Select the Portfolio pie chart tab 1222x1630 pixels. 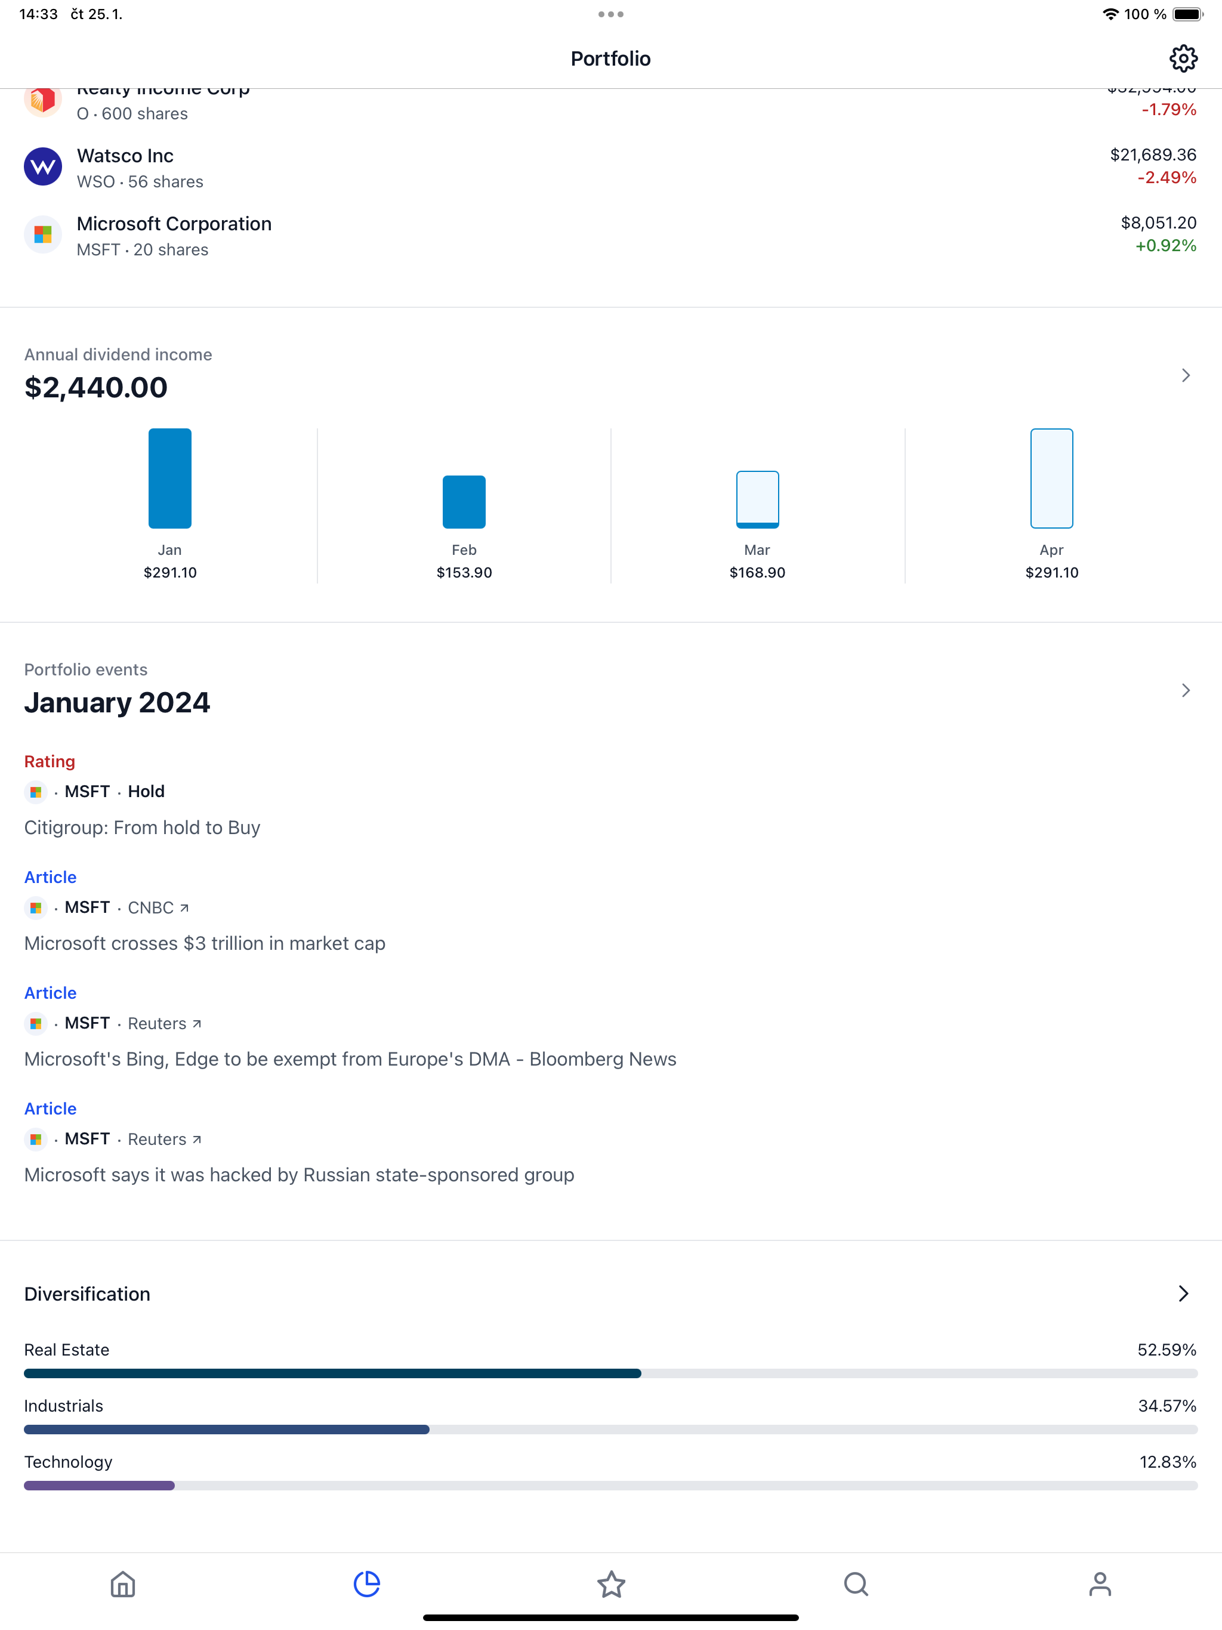pyautogui.click(x=366, y=1583)
